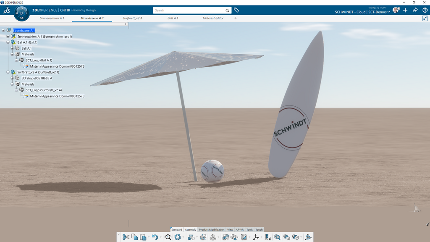
Task: Click the Cut scissors icon in toolbar
Action: [x=126, y=237]
